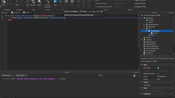Click Expand All Folds
This screenshot has width=175, height=98.
[140, 4]
